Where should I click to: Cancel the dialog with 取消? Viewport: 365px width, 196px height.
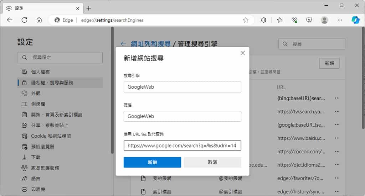click(x=212, y=162)
